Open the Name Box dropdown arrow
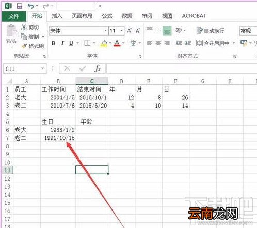The image size is (257, 228). (x=42, y=68)
